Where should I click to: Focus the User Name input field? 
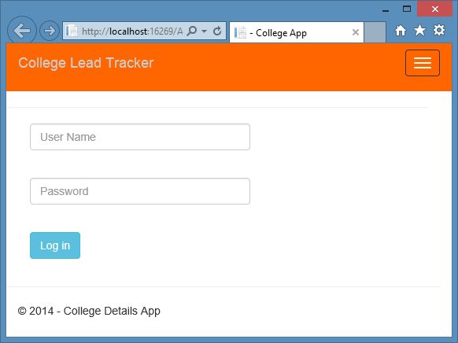point(140,137)
